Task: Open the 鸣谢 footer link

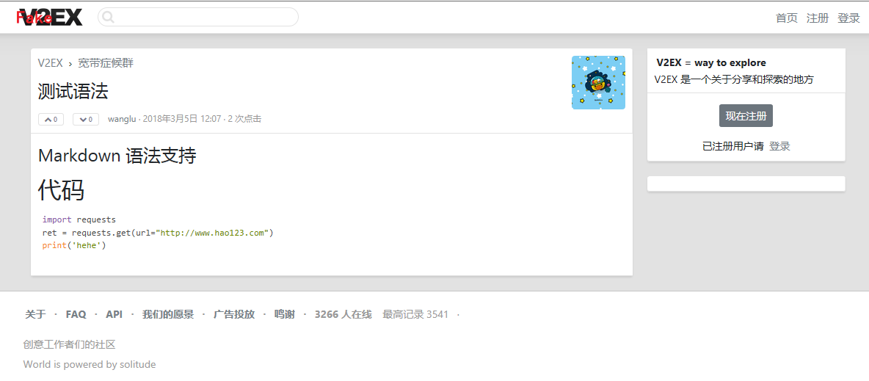Action: 284,314
